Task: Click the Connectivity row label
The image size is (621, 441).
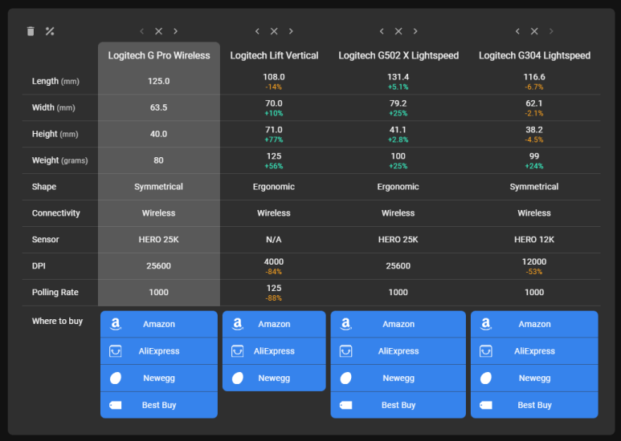Action: click(x=56, y=213)
